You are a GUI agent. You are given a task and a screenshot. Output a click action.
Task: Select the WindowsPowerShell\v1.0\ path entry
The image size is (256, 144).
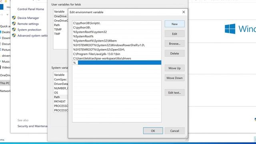coord(116,45)
